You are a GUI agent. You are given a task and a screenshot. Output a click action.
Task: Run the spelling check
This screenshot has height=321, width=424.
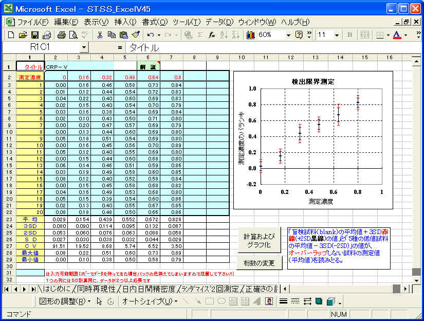click(85, 35)
